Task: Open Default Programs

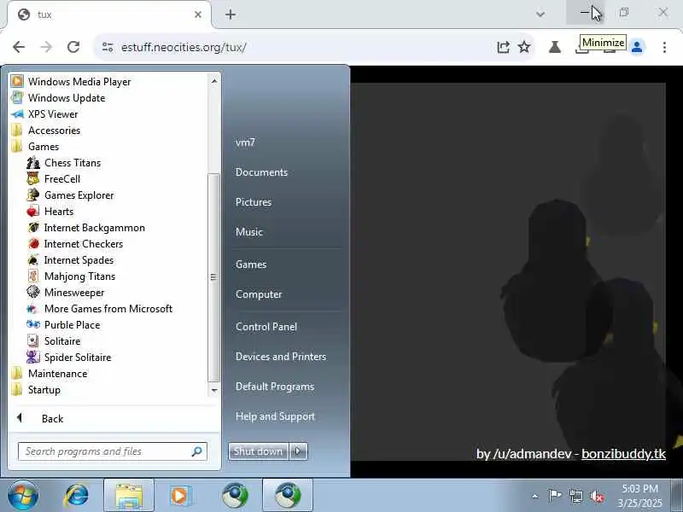Action: tap(275, 387)
